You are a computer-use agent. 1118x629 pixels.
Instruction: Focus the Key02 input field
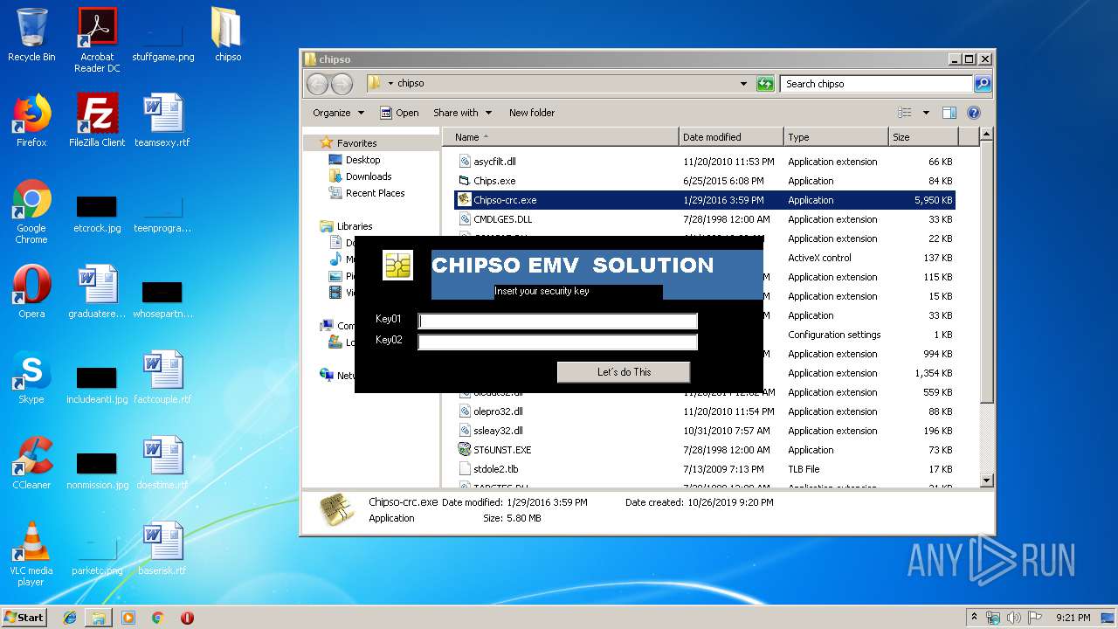pos(557,342)
